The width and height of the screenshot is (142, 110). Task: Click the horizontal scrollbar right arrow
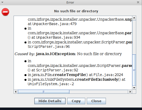coord(130,92)
